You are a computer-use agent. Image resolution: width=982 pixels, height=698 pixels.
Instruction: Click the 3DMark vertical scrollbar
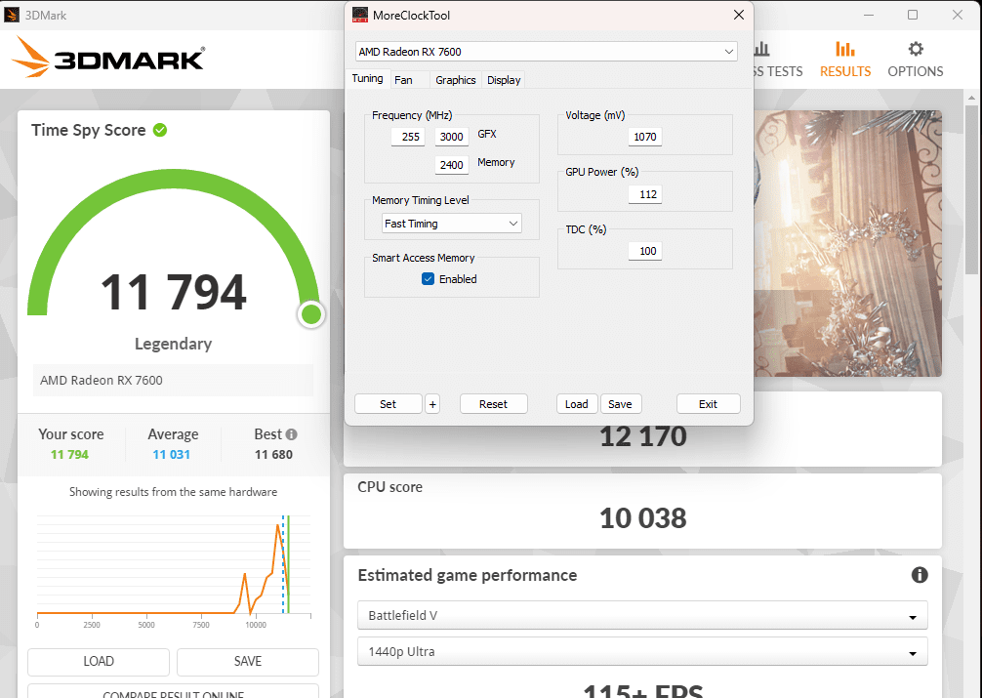click(971, 189)
